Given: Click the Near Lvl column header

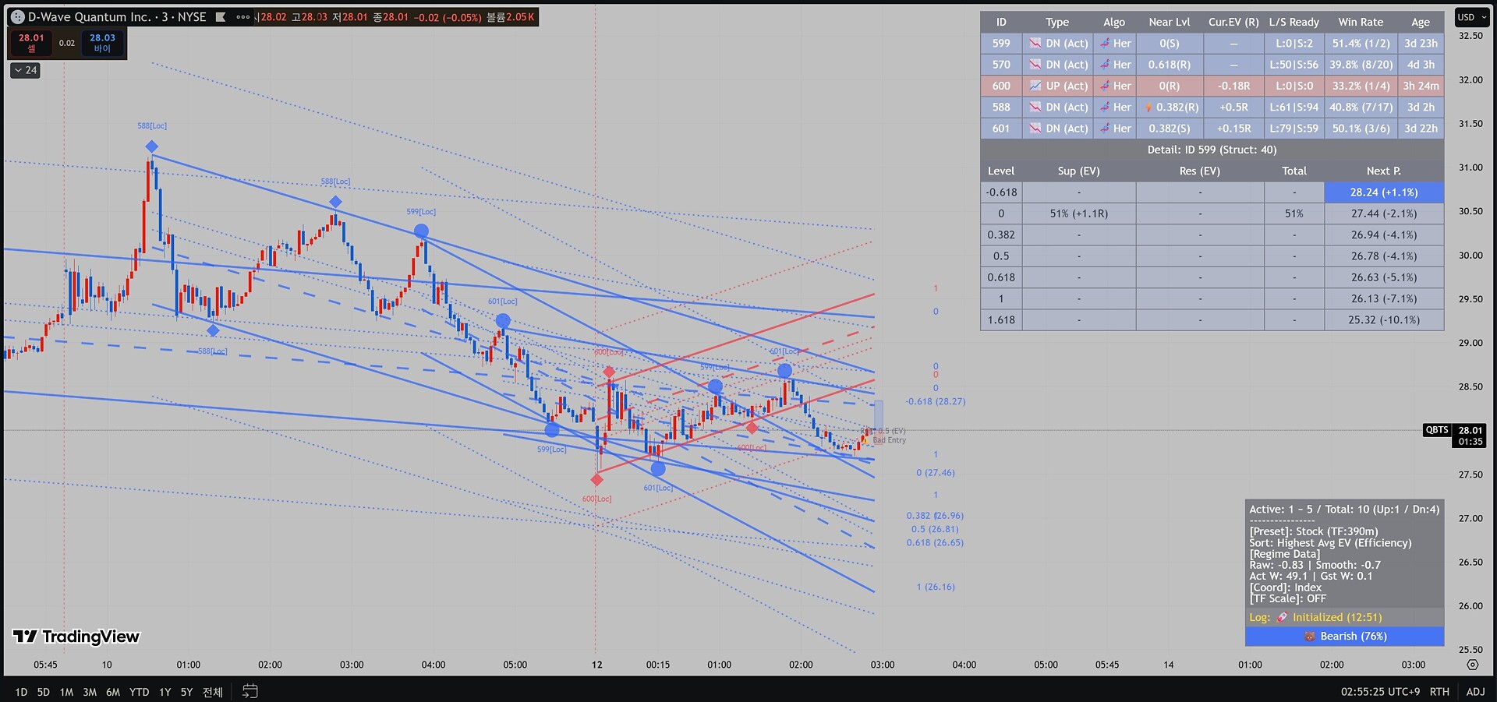Looking at the screenshot, I should click(x=1170, y=22).
